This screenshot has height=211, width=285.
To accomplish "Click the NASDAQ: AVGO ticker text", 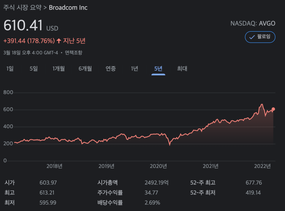I will tap(253, 24).
